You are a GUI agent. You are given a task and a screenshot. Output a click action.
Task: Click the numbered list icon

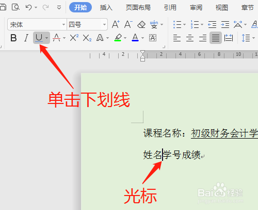(195, 24)
